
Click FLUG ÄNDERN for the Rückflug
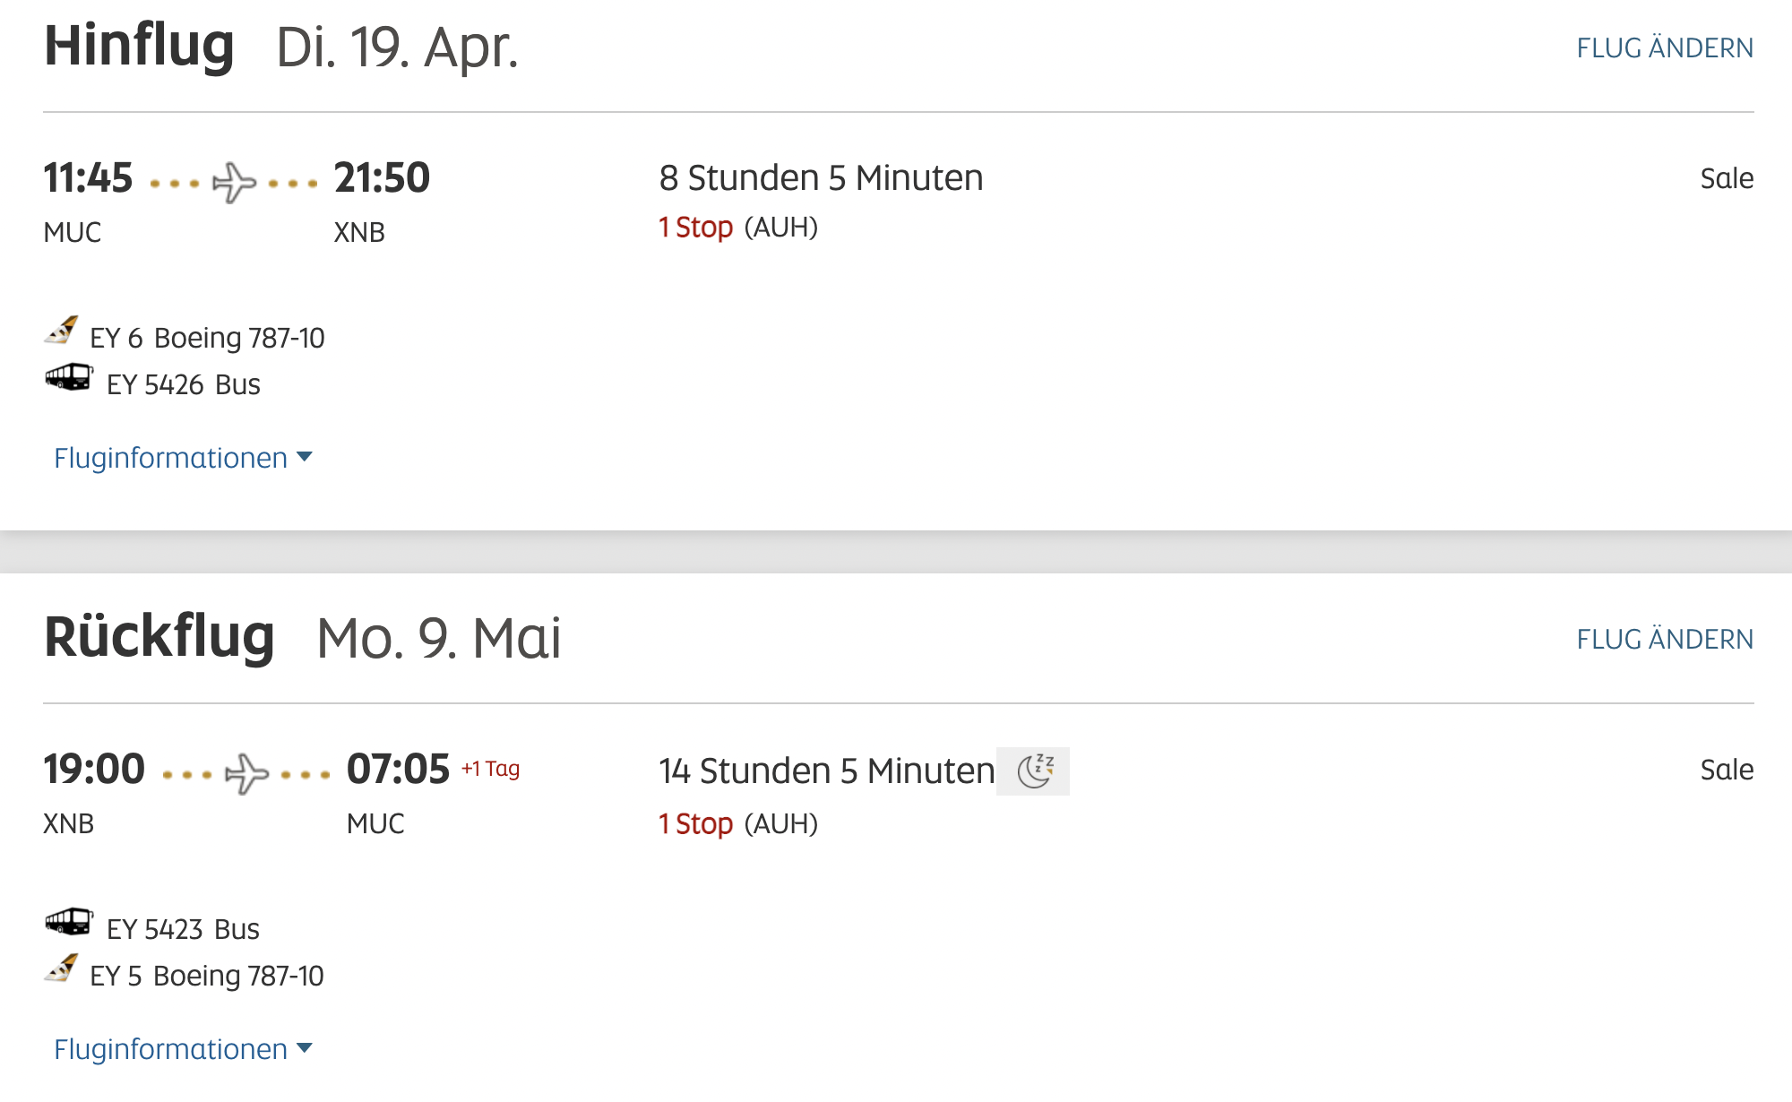pyautogui.click(x=1665, y=640)
